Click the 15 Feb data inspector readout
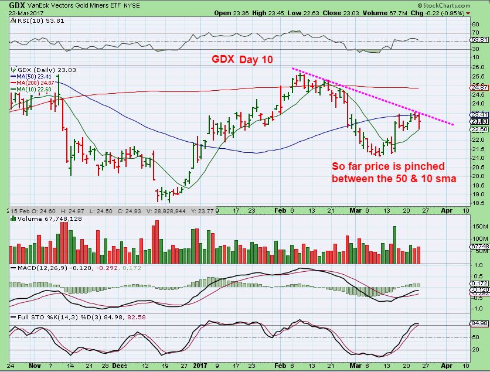This screenshot has height=372, width=490. tap(113, 211)
